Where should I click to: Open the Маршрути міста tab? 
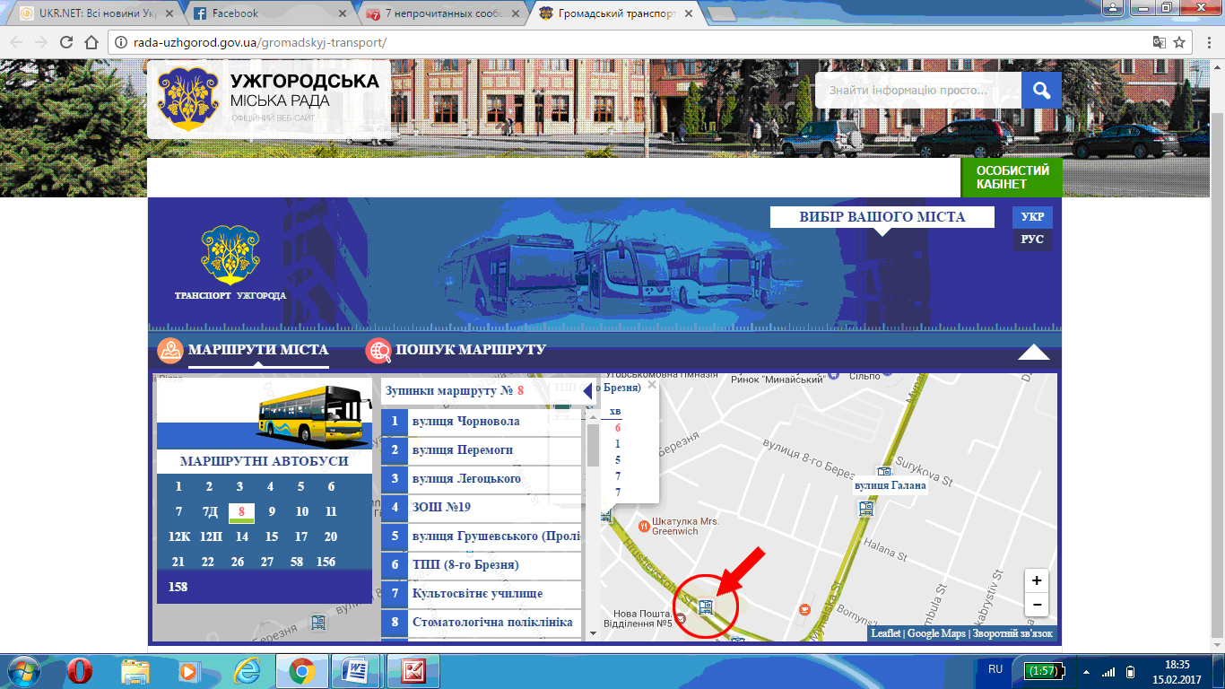click(258, 350)
